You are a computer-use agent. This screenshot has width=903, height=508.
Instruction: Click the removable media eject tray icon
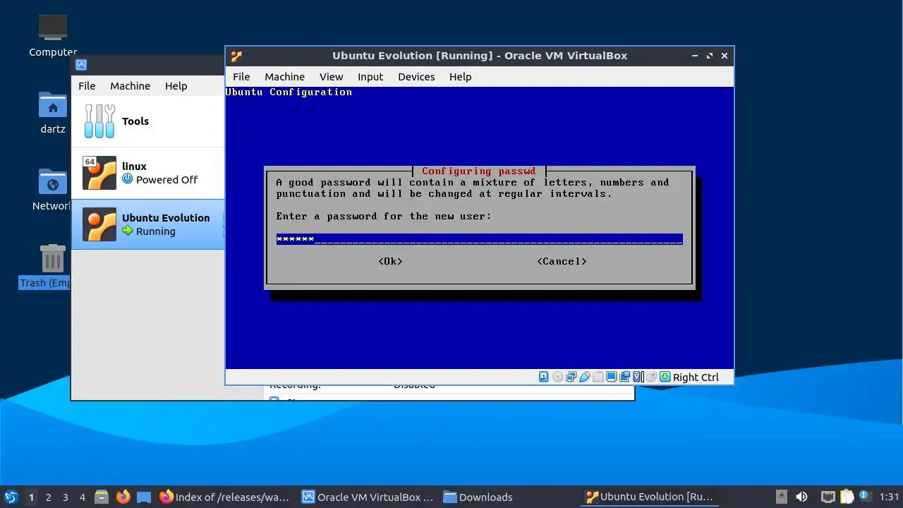(782, 497)
